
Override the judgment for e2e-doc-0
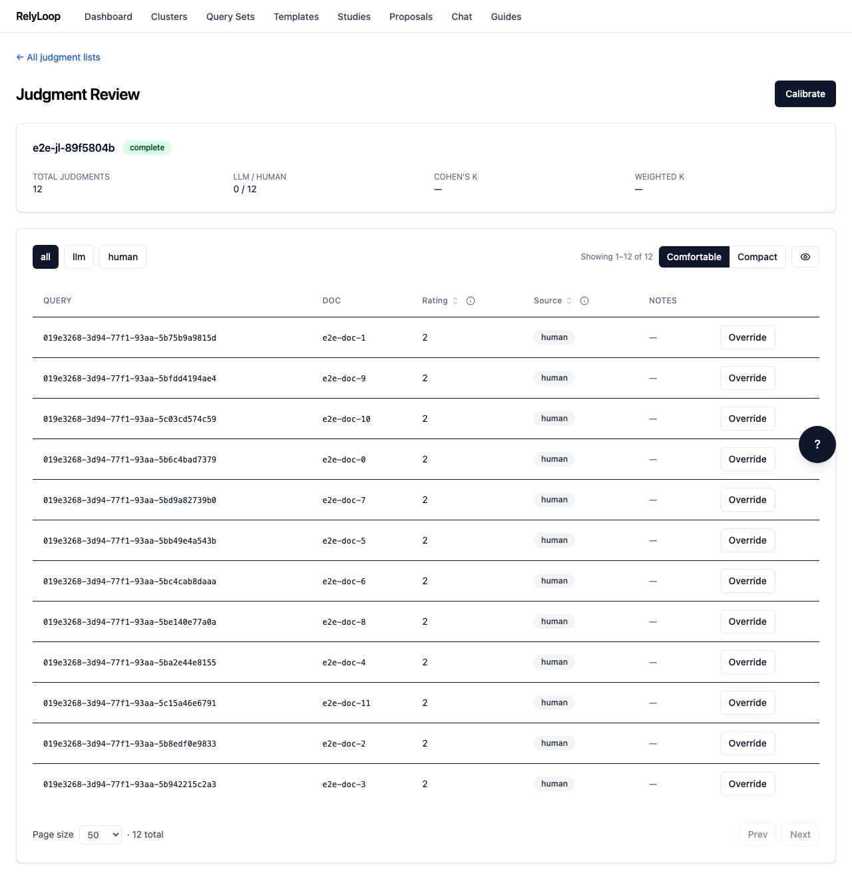click(747, 459)
